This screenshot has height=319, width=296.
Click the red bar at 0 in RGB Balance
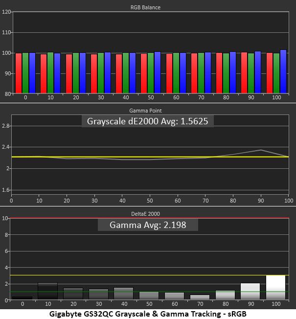[x=19, y=73]
